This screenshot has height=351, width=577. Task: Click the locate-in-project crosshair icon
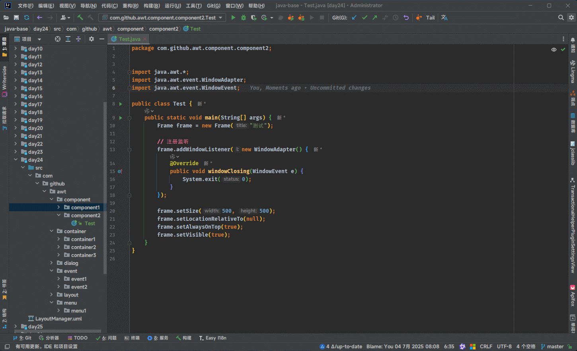pos(58,39)
